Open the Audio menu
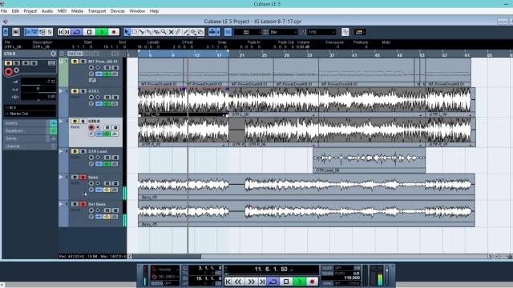Viewport: 513px width, 288px height. [x=47, y=11]
